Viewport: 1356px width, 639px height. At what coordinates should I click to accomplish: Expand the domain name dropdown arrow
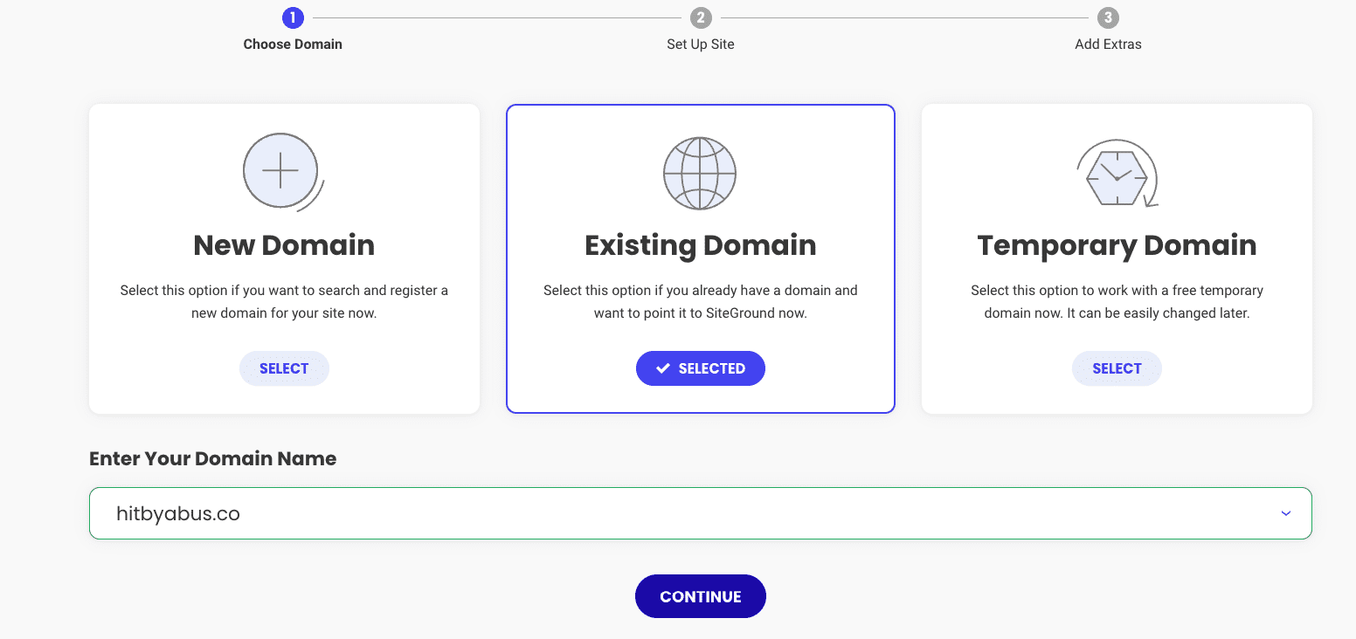click(x=1285, y=513)
